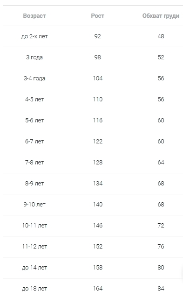Viewport: 183px width, 298px height.
Task: Click chest value 52
Action: coord(161,57)
